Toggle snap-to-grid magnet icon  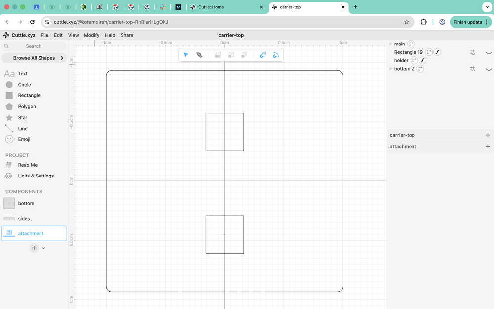pos(263,55)
